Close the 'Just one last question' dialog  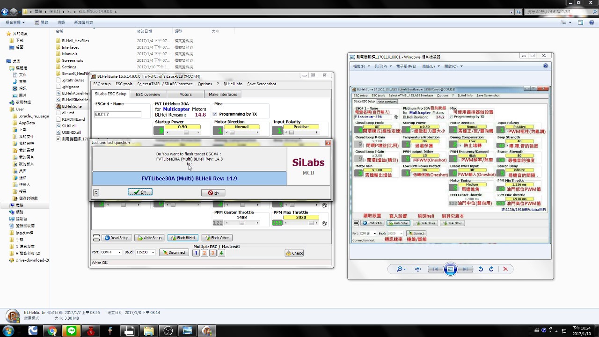[x=328, y=143]
